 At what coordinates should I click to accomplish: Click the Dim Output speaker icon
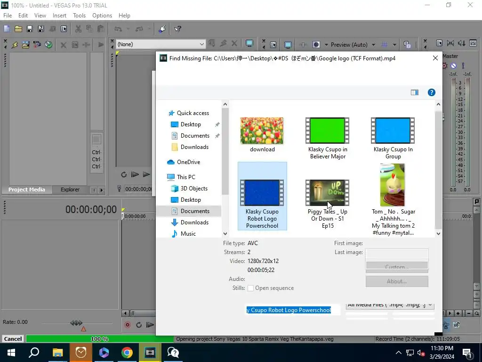coord(462,43)
